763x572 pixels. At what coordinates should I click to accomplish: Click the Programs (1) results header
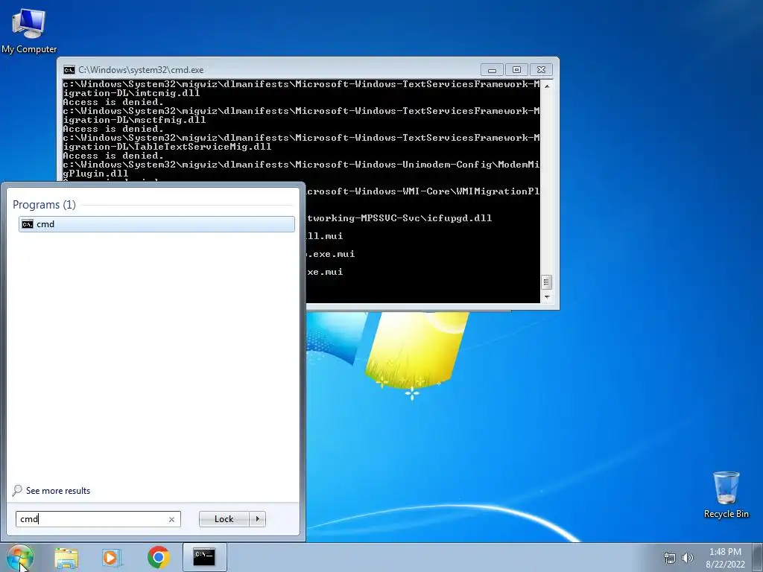[x=44, y=205]
